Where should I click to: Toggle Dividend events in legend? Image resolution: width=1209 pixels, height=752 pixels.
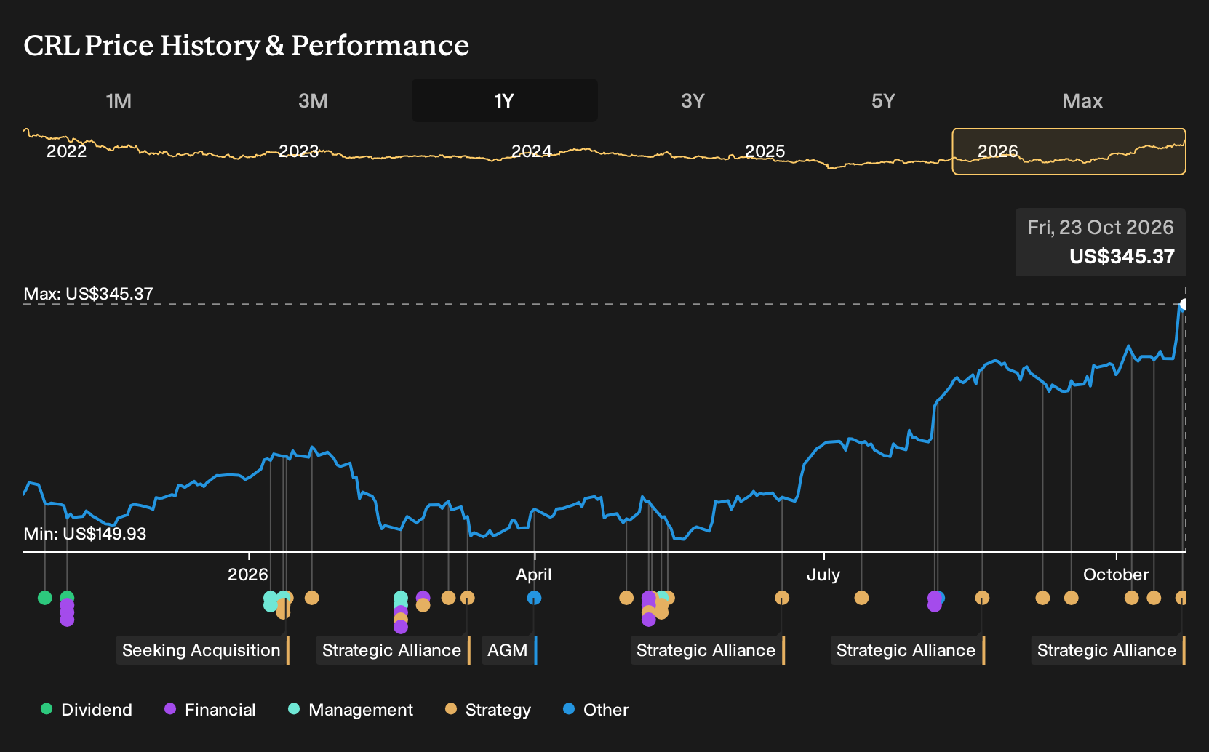click(87, 710)
